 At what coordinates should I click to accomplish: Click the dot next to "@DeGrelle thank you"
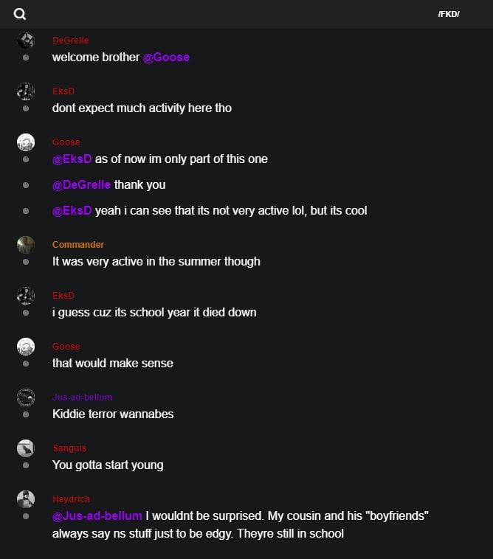(26, 185)
